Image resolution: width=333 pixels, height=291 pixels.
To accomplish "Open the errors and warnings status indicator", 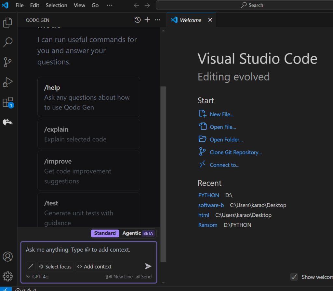I will click(x=26, y=289).
